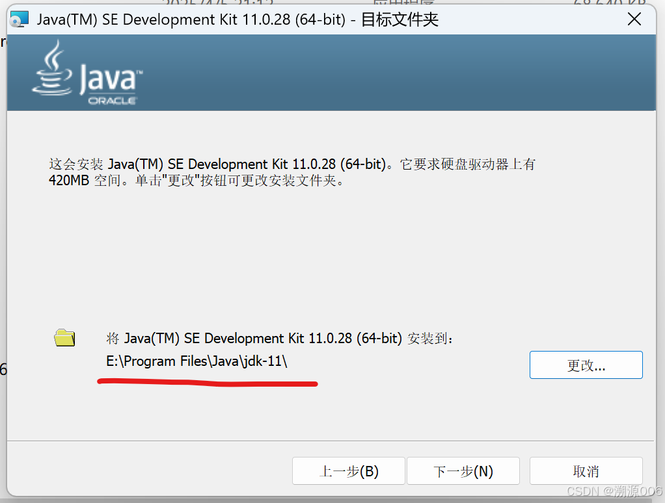Cancel installation with 取消 button
The image size is (665, 503).
click(x=586, y=471)
